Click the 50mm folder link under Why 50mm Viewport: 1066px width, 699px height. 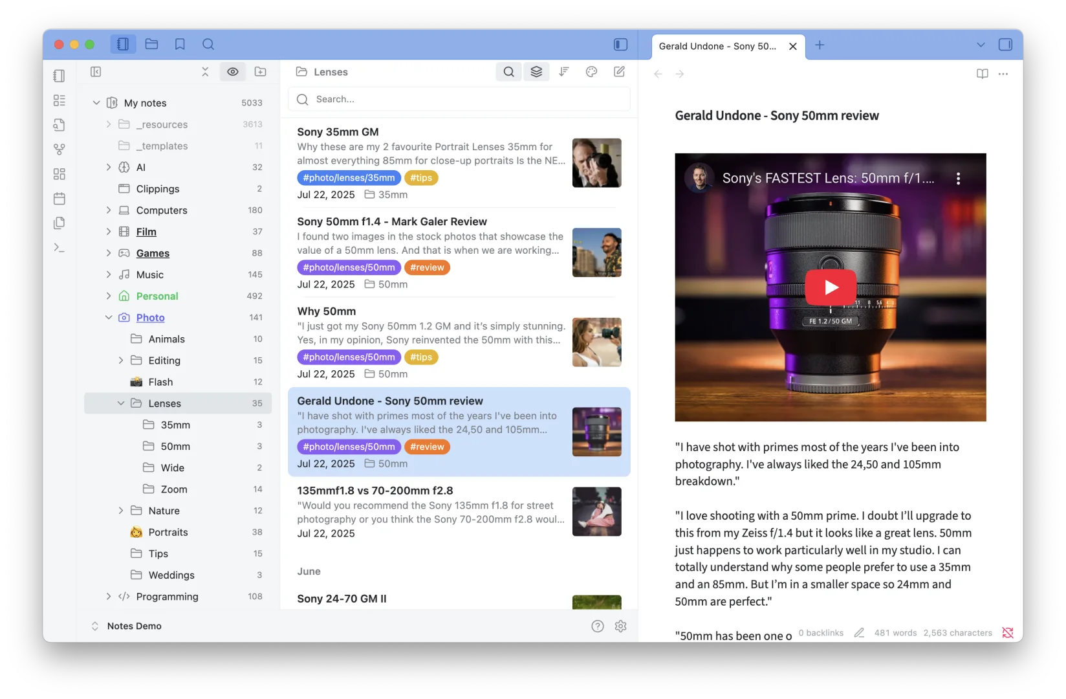click(x=386, y=374)
